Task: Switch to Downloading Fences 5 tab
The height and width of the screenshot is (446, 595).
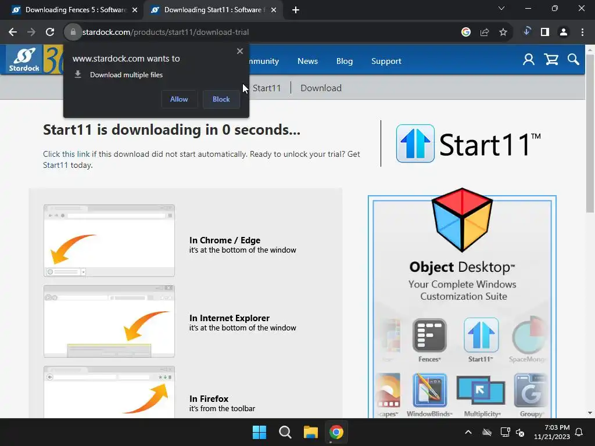Action: pos(74,10)
